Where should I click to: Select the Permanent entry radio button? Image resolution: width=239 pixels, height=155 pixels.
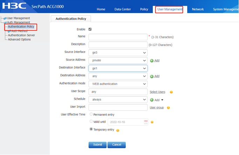[x=91, y=114]
